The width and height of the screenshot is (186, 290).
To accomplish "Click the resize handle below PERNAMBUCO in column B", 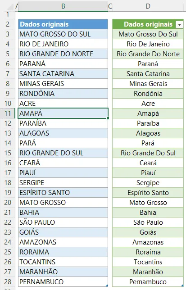I will pyautogui.click(x=107, y=286).
